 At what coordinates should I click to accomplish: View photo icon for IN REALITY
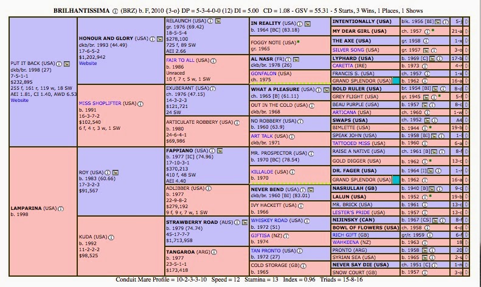pos(307,24)
